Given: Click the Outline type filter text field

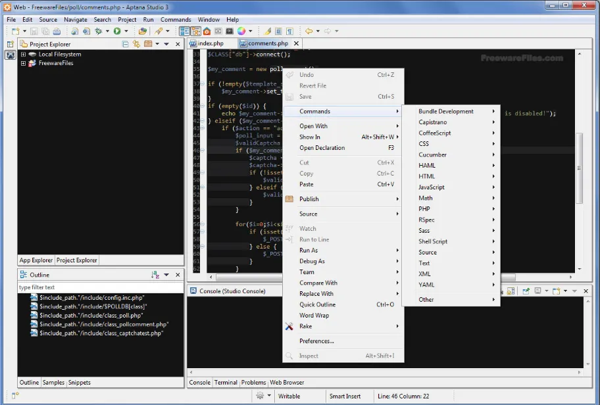Looking at the screenshot, I should (100, 287).
